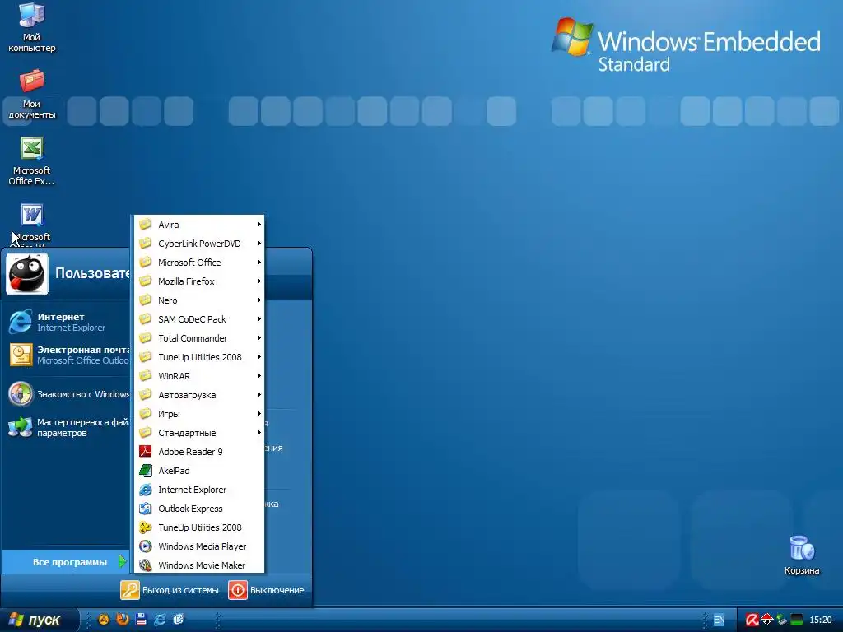Open the Стандартные accessories submenu
This screenshot has width=843, height=632.
199,433
